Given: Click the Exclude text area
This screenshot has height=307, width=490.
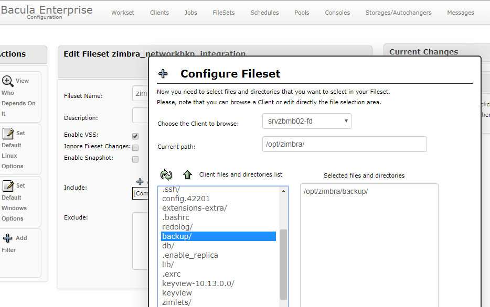Looking at the screenshot, I should [140, 241].
